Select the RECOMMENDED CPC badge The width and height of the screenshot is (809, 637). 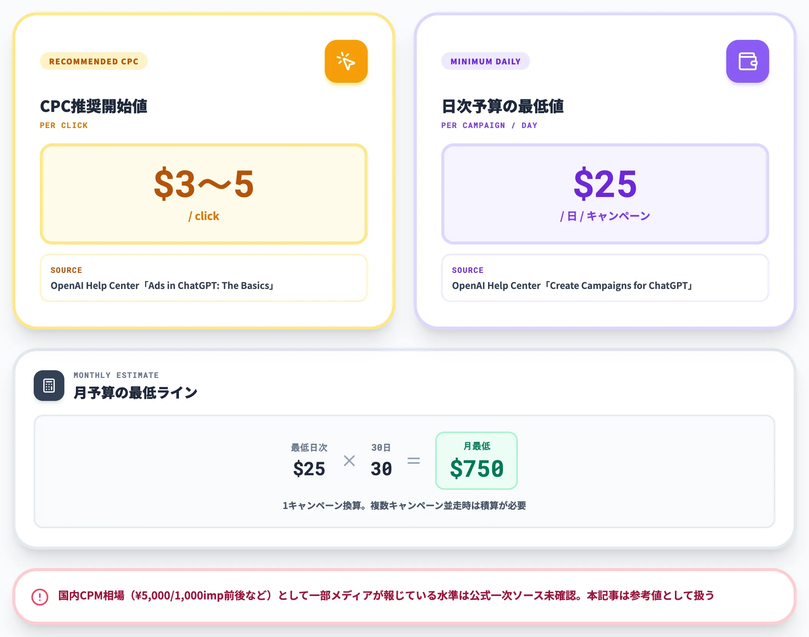pyautogui.click(x=94, y=61)
